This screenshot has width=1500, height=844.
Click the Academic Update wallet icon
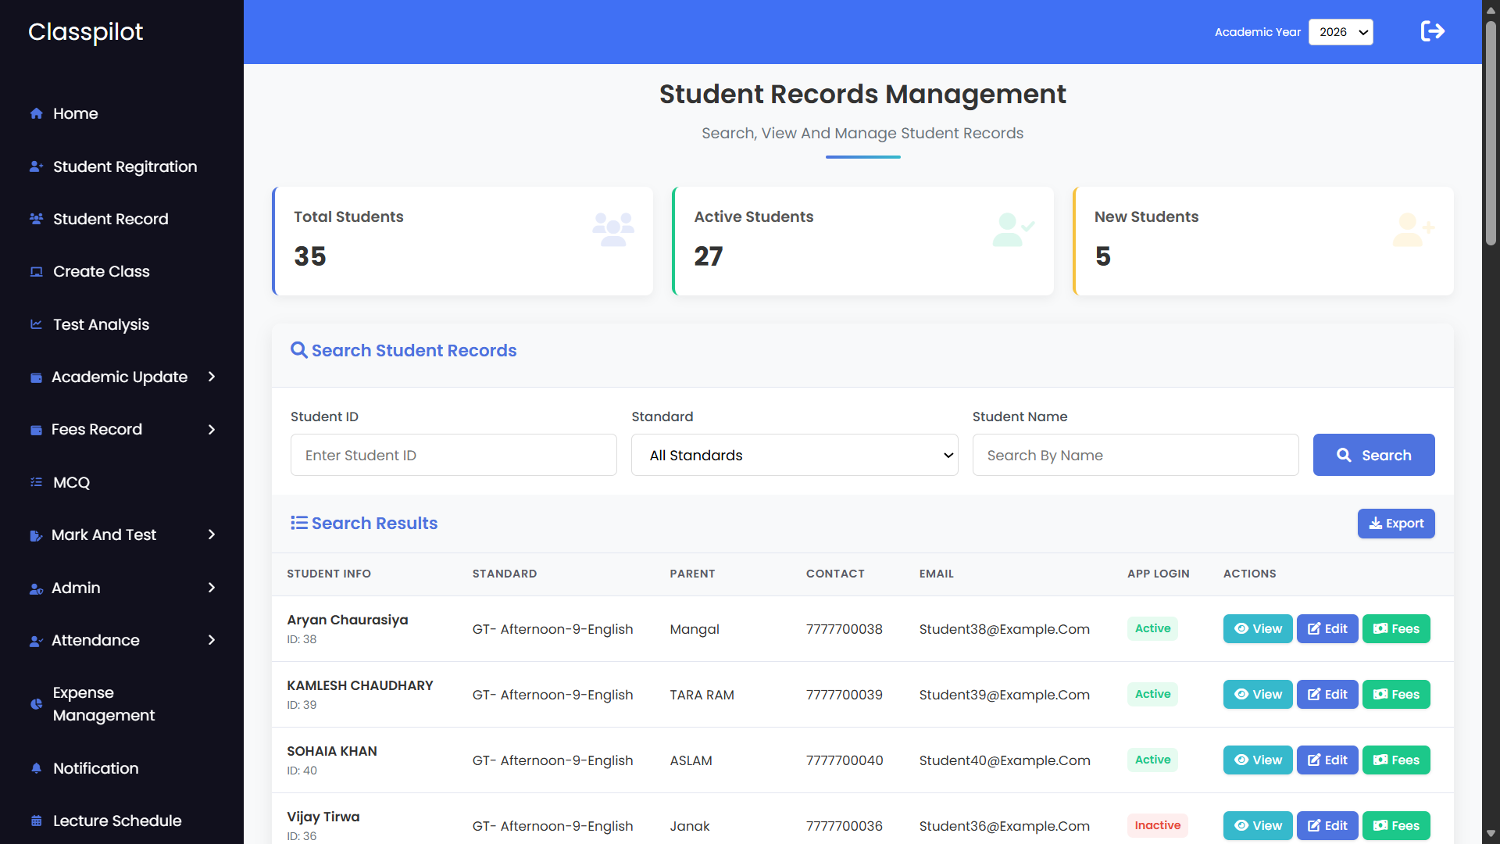tap(36, 377)
